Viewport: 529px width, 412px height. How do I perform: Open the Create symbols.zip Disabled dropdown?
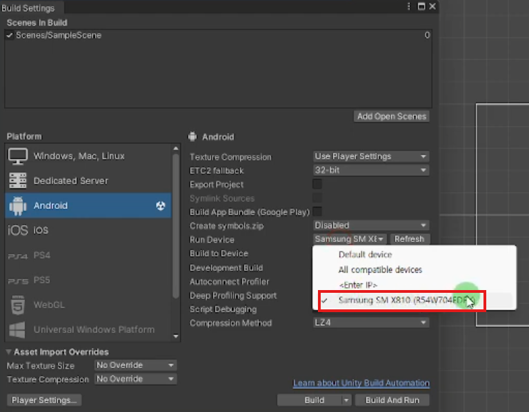(371, 225)
